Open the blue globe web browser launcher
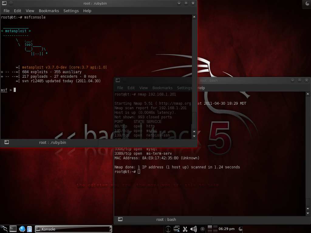 pos(22,229)
